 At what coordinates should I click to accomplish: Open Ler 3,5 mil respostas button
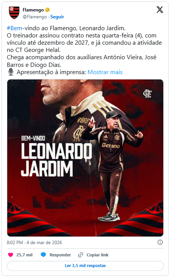(x=85, y=266)
